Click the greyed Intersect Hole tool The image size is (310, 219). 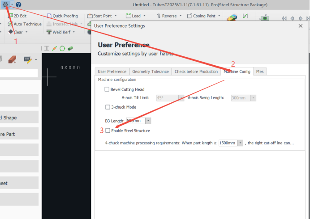62,24
